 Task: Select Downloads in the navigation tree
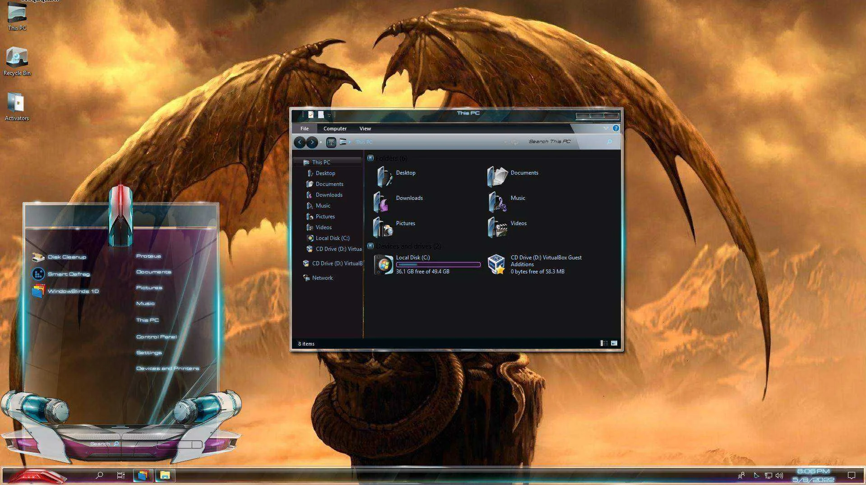pyautogui.click(x=329, y=195)
